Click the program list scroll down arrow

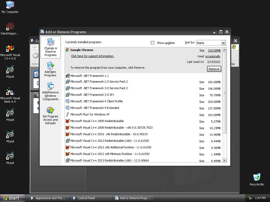(x=225, y=160)
